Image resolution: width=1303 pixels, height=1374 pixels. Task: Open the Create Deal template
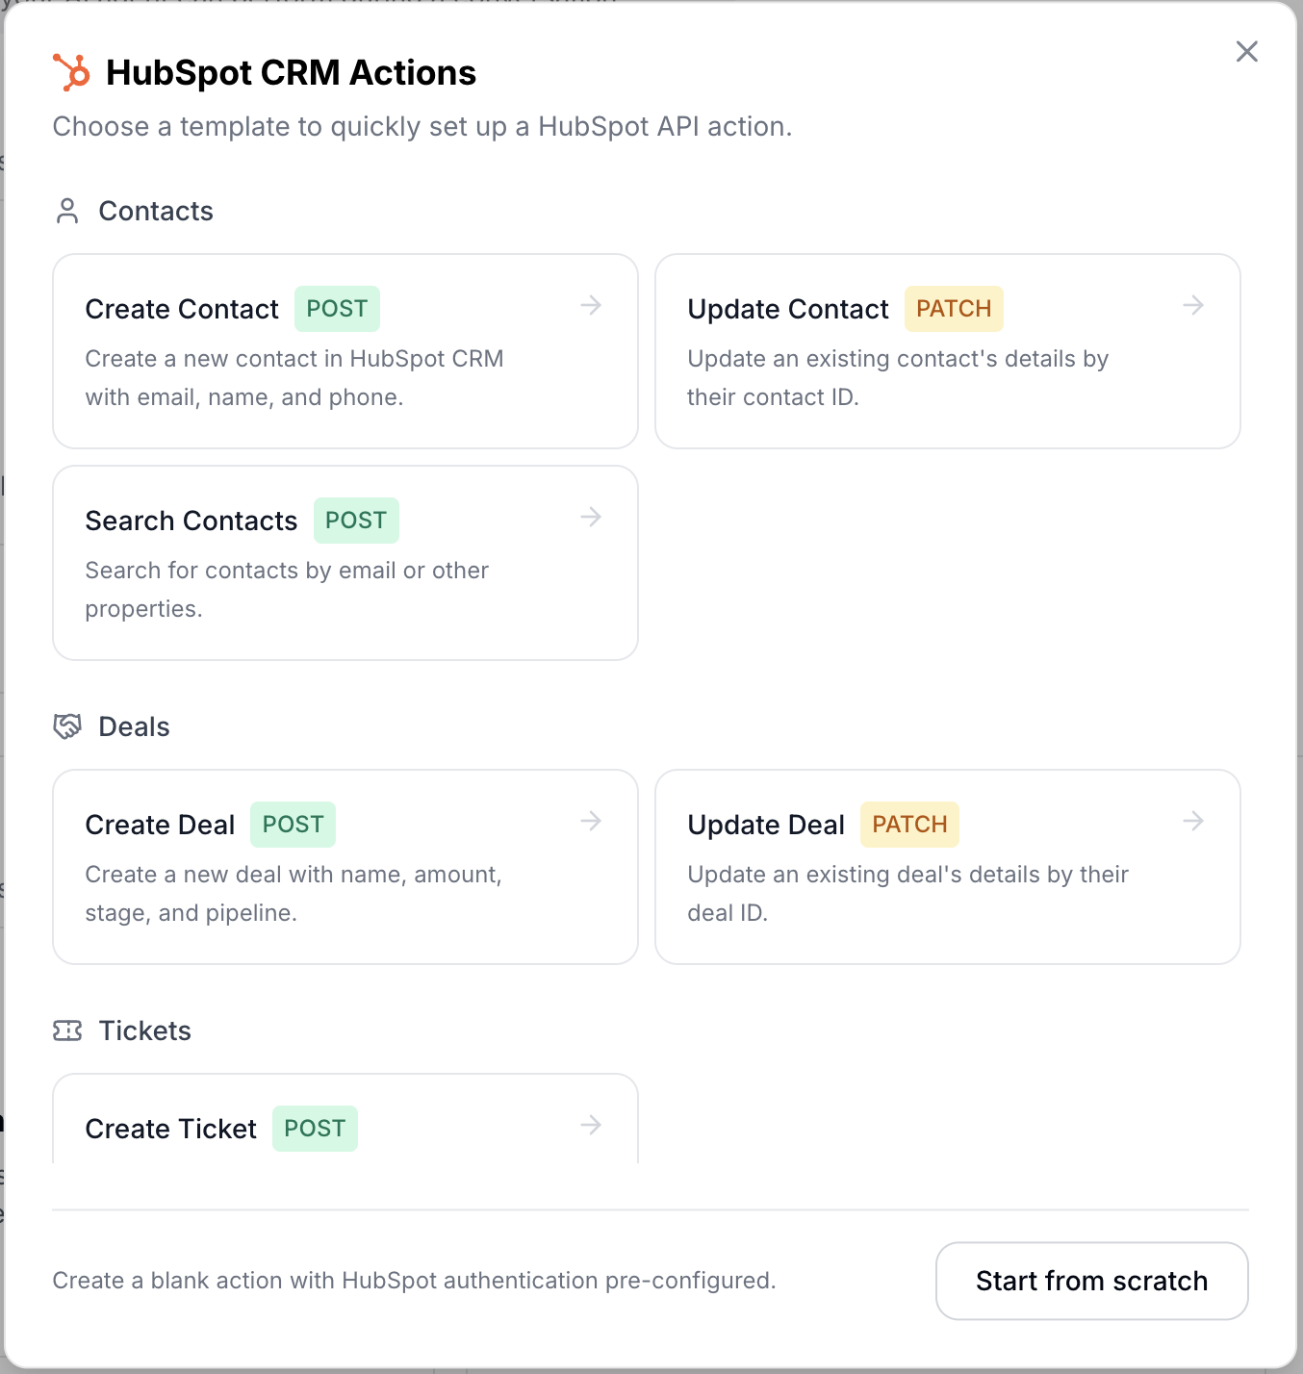point(345,866)
